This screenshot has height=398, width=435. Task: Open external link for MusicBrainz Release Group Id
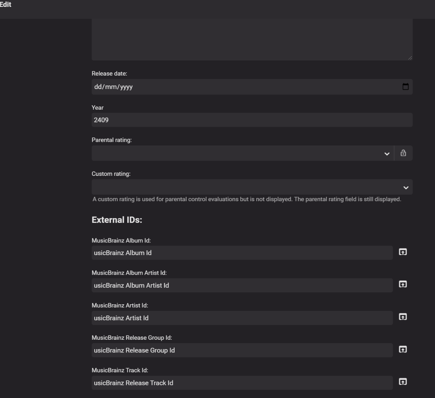coord(403,350)
